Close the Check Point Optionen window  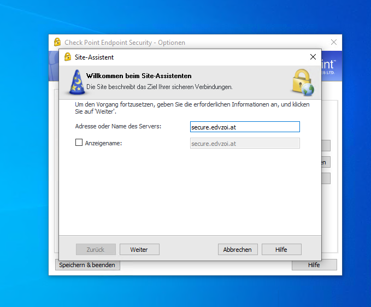334,42
